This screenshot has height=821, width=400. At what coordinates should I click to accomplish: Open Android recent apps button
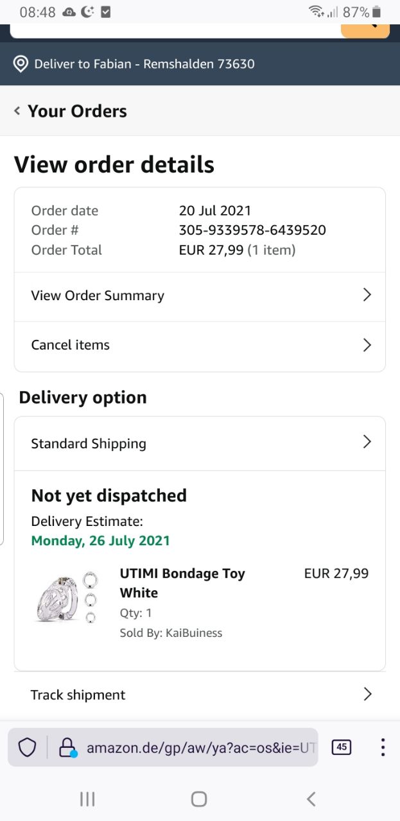pyautogui.click(x=87, y=799)
